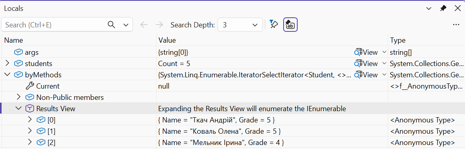Click the cube icon for item [0]
This screenshot has height=149, width=465.
(x=41, y=120)
